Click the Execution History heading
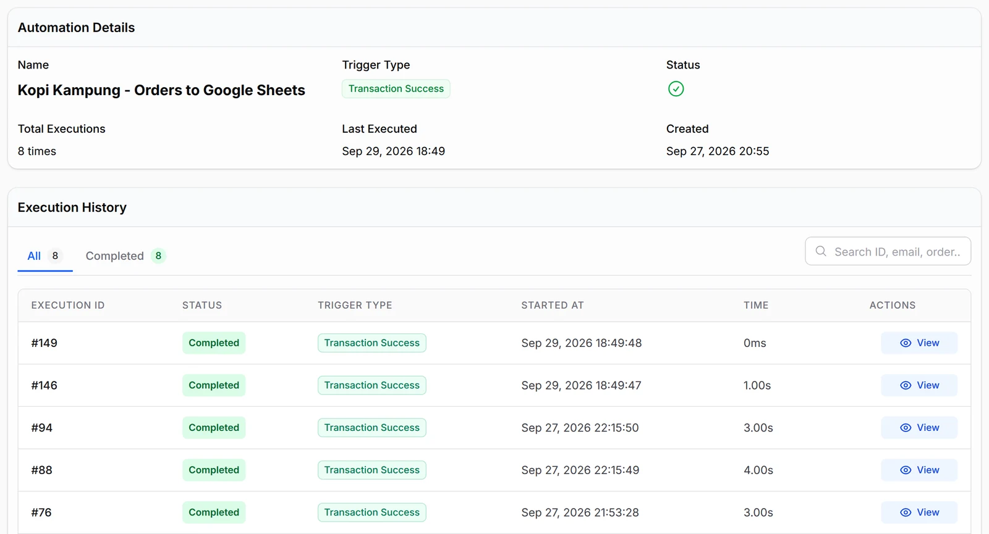The width and height of the screenshot is (989, 534). (x=72, y=207)
